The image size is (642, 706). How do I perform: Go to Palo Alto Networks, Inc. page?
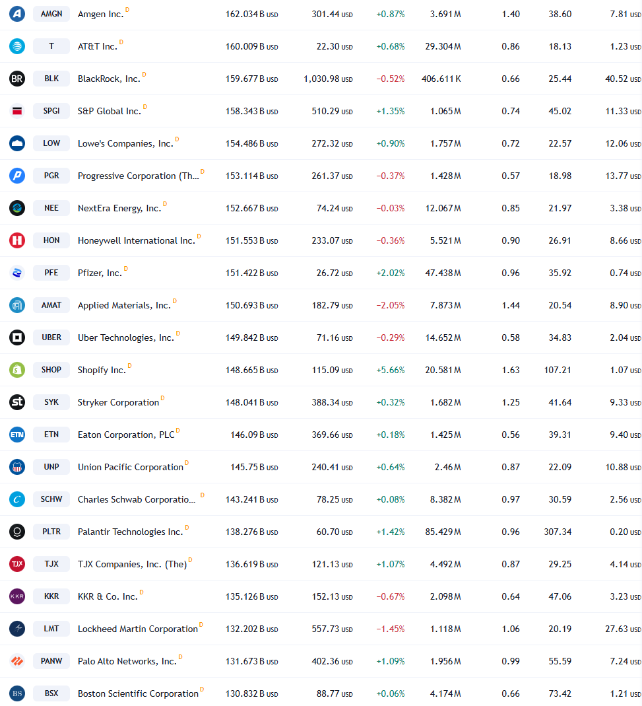(127, 662)
